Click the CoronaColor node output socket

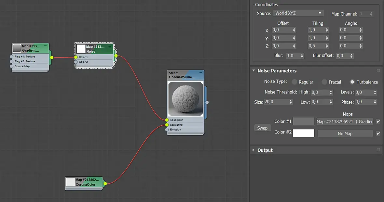click(x=105, y=184)
